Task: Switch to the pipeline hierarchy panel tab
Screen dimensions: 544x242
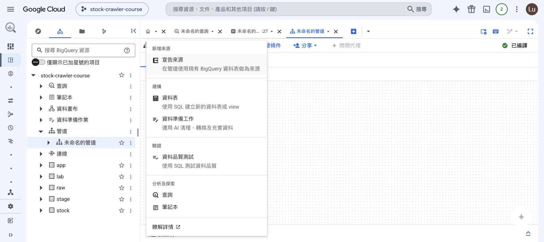Action: [60, 31]
